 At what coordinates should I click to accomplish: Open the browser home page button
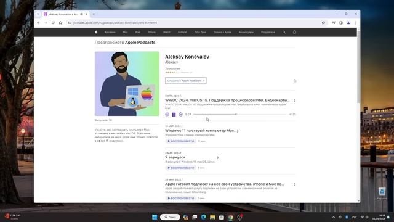pyautogui.click(x=60, y=23)
